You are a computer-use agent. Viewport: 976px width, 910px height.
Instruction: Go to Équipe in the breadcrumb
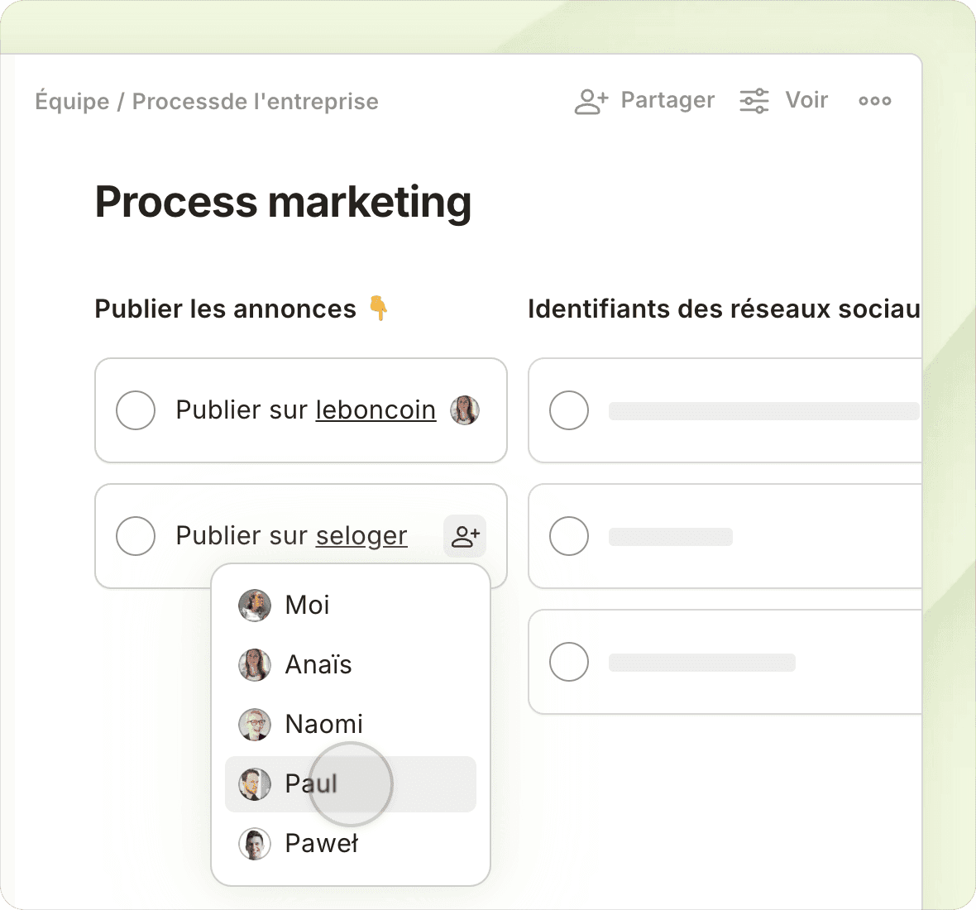click(72, 102)
